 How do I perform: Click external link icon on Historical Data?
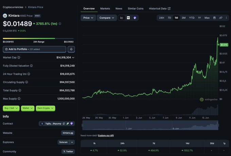[169, 8]
